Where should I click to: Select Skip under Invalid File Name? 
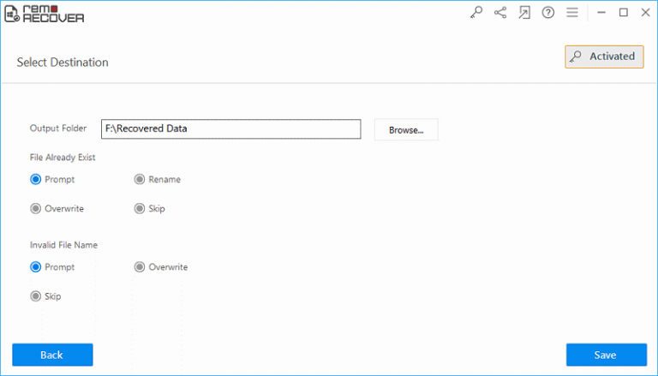36,296
